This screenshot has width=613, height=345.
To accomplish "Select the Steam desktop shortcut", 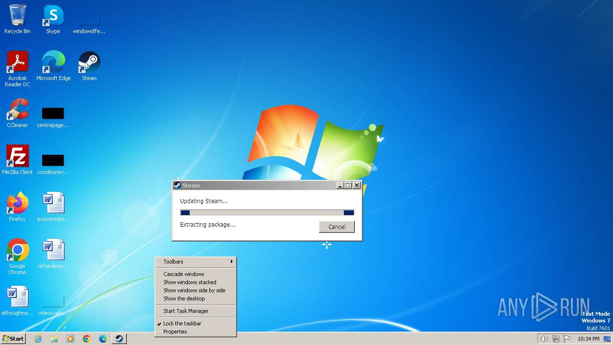I will coord(89,66).
